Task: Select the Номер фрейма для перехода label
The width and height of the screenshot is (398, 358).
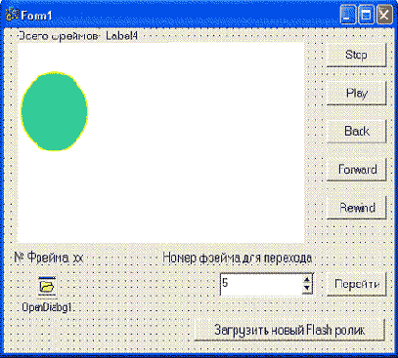Action: [238, 258]
